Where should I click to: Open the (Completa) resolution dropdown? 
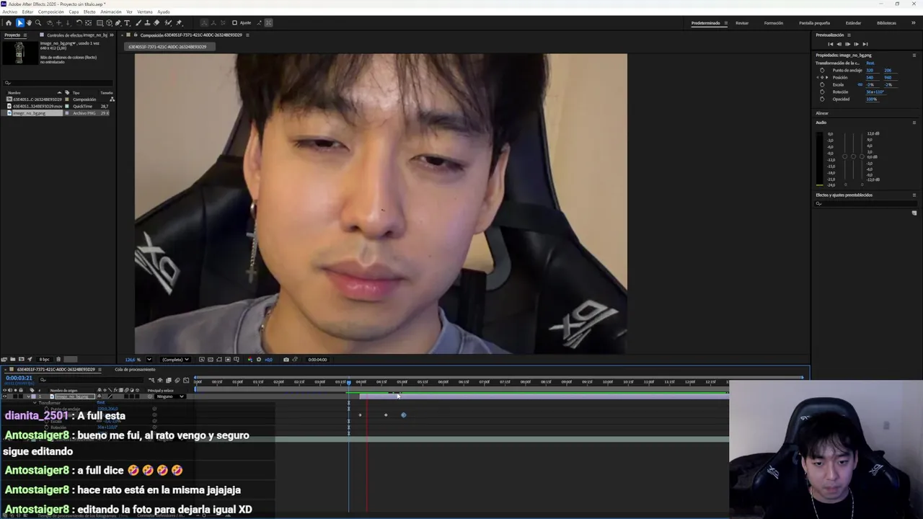(x=175, y=360)
